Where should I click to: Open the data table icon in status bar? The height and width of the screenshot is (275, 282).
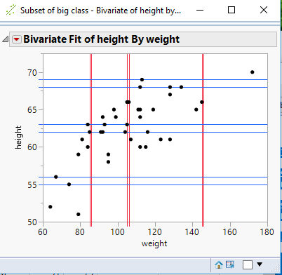pyautogui.click(x=230, y=264)
